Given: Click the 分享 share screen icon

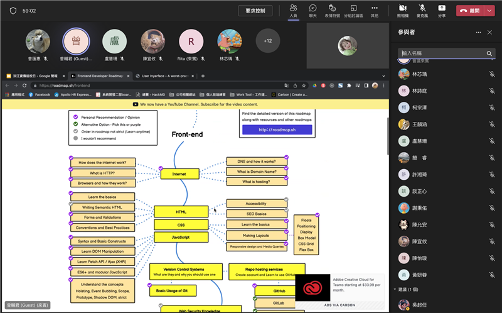Looking at the screenshot, I should tap(442, 10).
